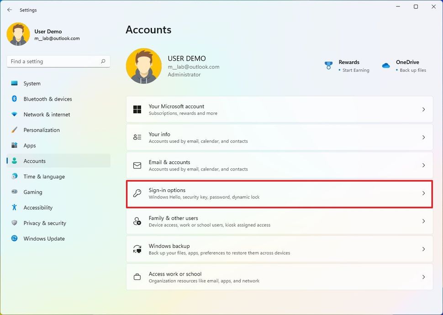Expand the Your info chevron arrow
The width and height of the screenshot is (443, 315).
click(423, 138)
